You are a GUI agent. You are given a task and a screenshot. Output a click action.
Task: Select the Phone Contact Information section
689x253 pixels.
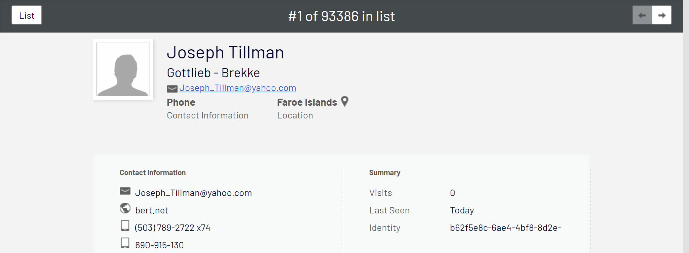207,109
